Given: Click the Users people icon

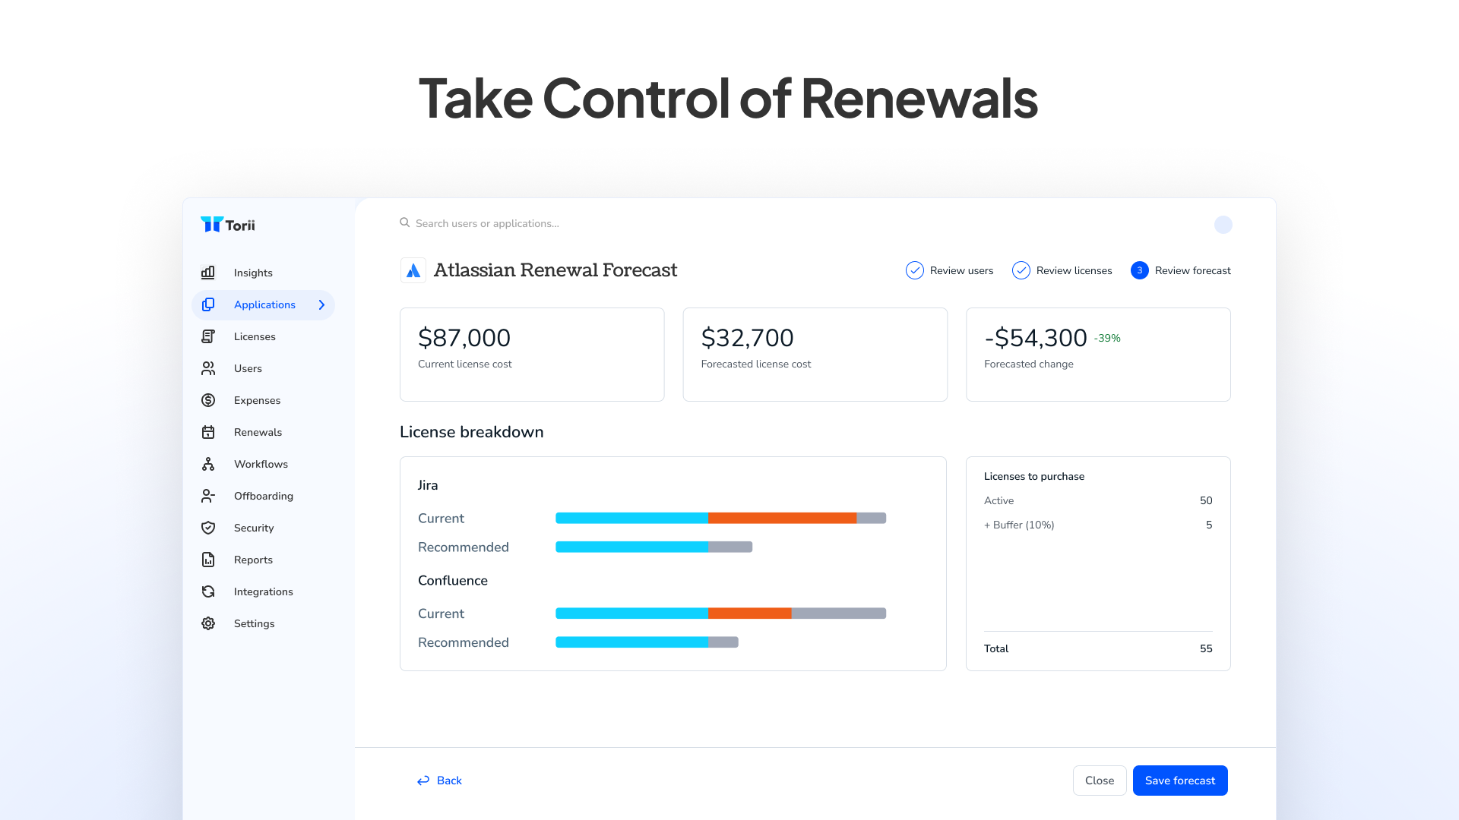Looking at the screenshot, I should coord(208,368).
